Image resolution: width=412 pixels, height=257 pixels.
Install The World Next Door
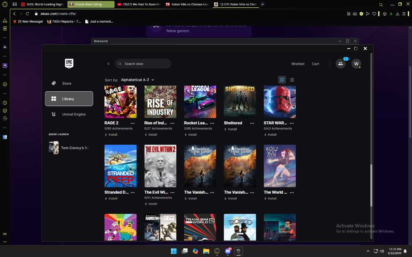(x=270, y=199)
